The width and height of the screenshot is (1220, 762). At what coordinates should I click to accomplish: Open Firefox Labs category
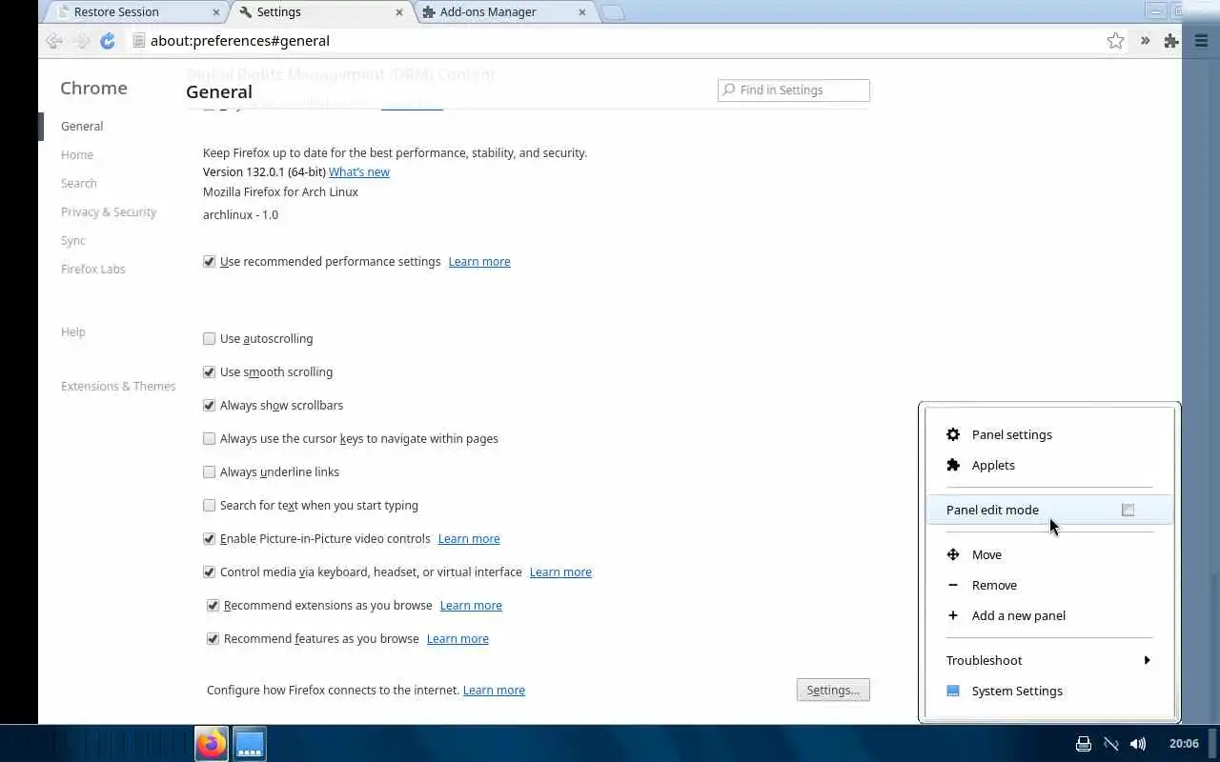pyautogui.click(x=93, y=269)
